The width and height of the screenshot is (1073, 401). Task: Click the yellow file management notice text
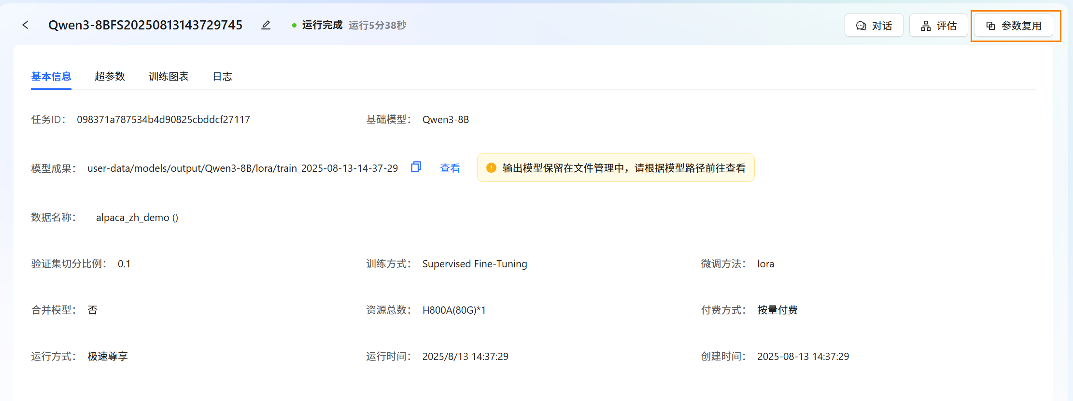623,168
